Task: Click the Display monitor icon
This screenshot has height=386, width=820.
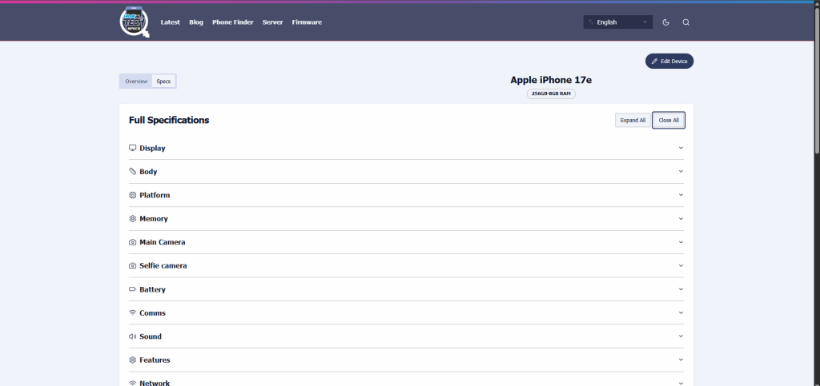Action: (x=132, y=148)
